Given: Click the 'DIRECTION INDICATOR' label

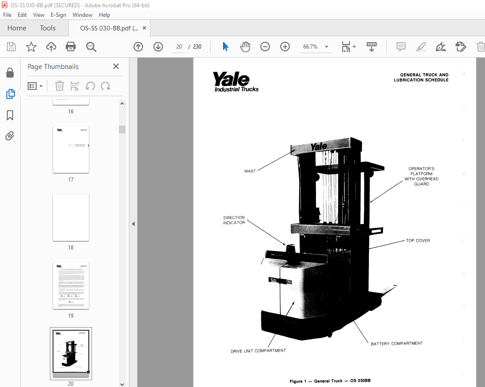Looking at the screenshot, I should pyautogui.click(x=234, y=220).
